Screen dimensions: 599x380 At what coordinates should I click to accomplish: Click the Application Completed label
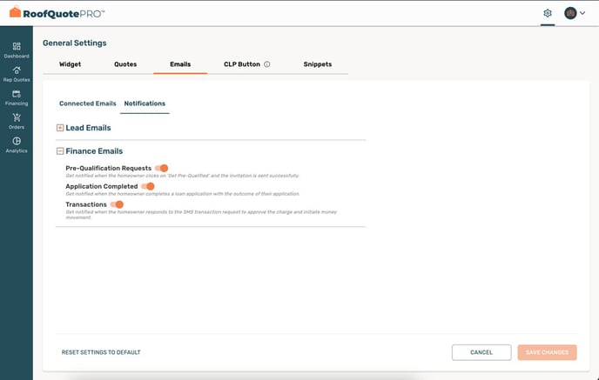102,186
